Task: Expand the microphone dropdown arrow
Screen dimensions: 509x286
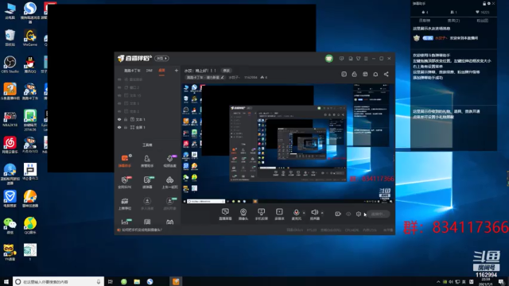Action: point(304,213)
